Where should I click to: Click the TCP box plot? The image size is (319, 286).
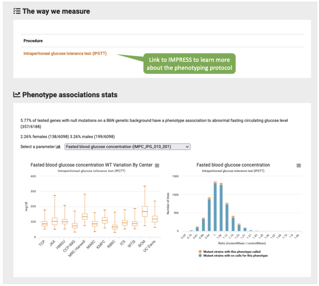[x=45, y=224]
